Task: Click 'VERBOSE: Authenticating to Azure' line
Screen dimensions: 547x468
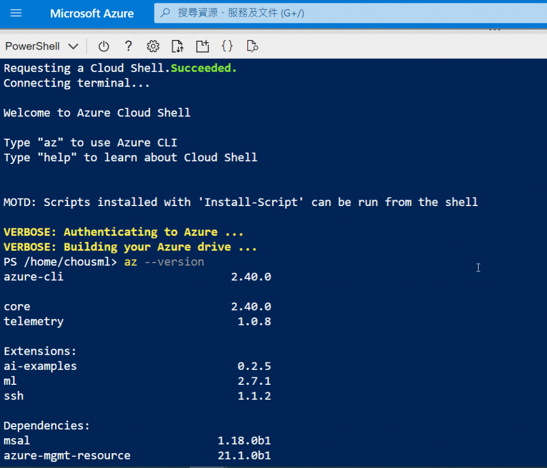Action: point(123,232)
